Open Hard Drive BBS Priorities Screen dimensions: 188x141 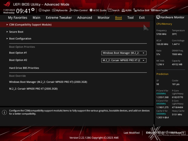[24, 68]
